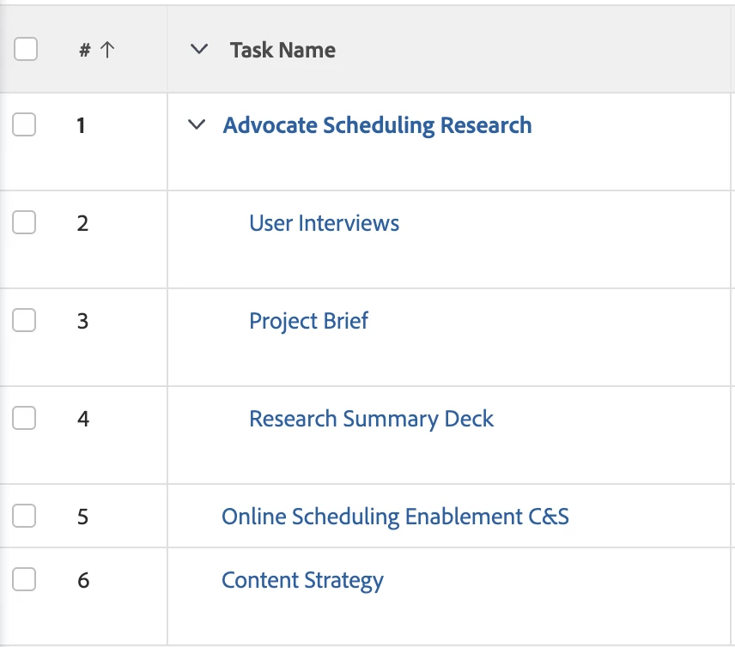Open the Content Strategy task link

[302, 580]
